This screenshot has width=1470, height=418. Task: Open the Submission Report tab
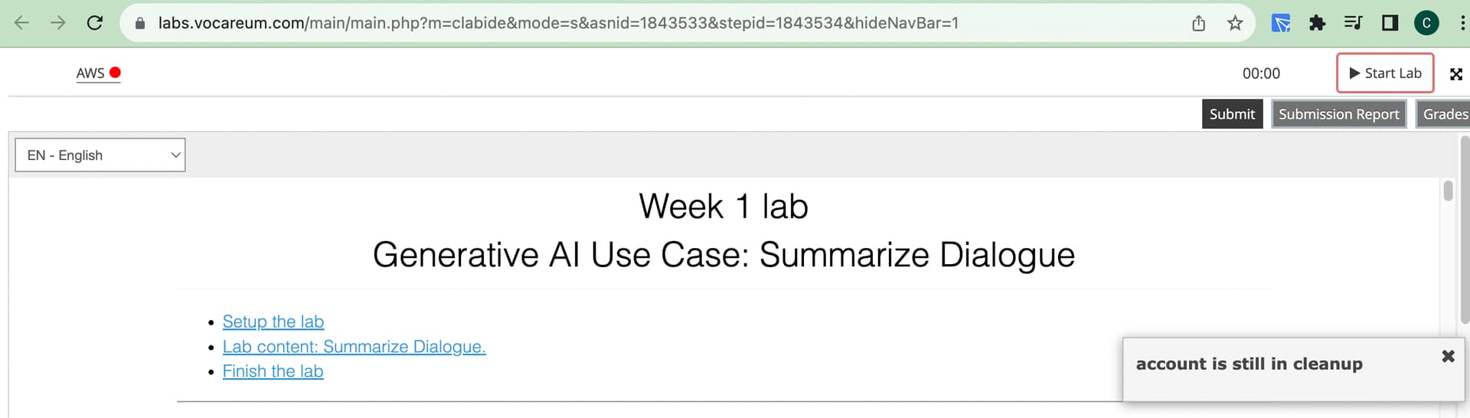pos(1338,114)
